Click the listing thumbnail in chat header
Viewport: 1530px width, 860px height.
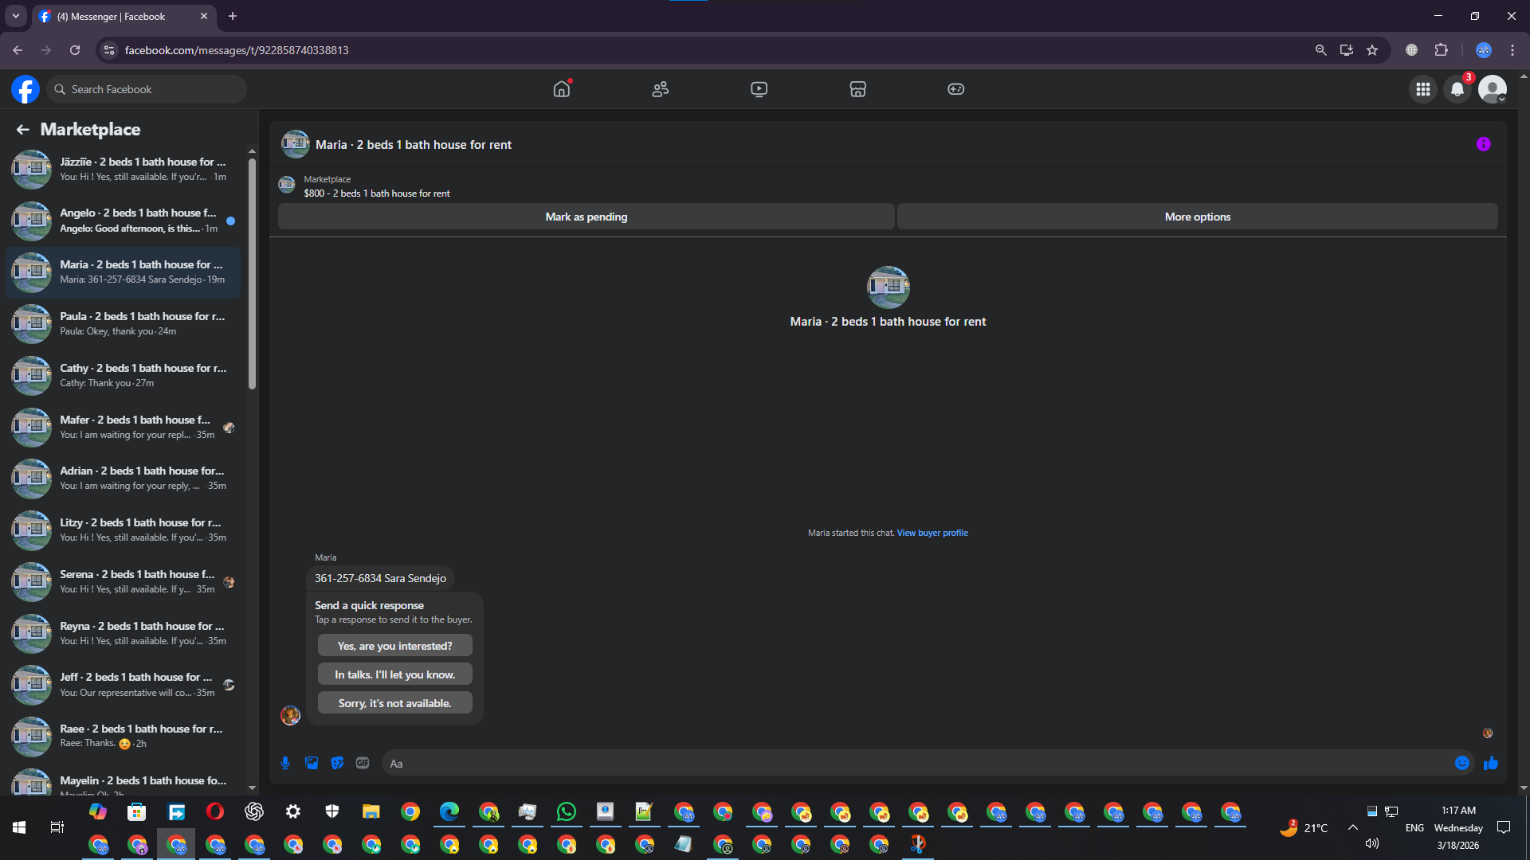click(x=296, y=144)
